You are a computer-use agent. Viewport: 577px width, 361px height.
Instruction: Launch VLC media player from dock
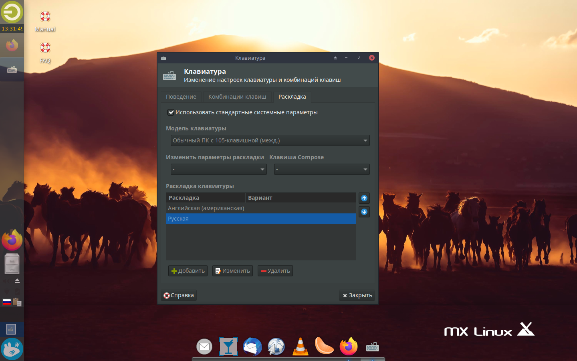300,347
